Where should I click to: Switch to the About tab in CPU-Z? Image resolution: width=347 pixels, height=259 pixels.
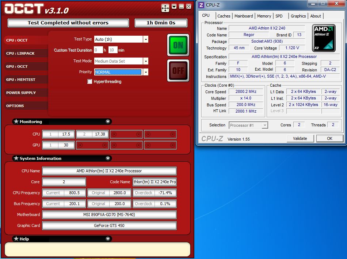click(316, 16)
